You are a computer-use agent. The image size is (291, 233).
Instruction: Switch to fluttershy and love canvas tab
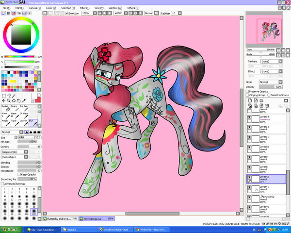(x=60, y=219)
